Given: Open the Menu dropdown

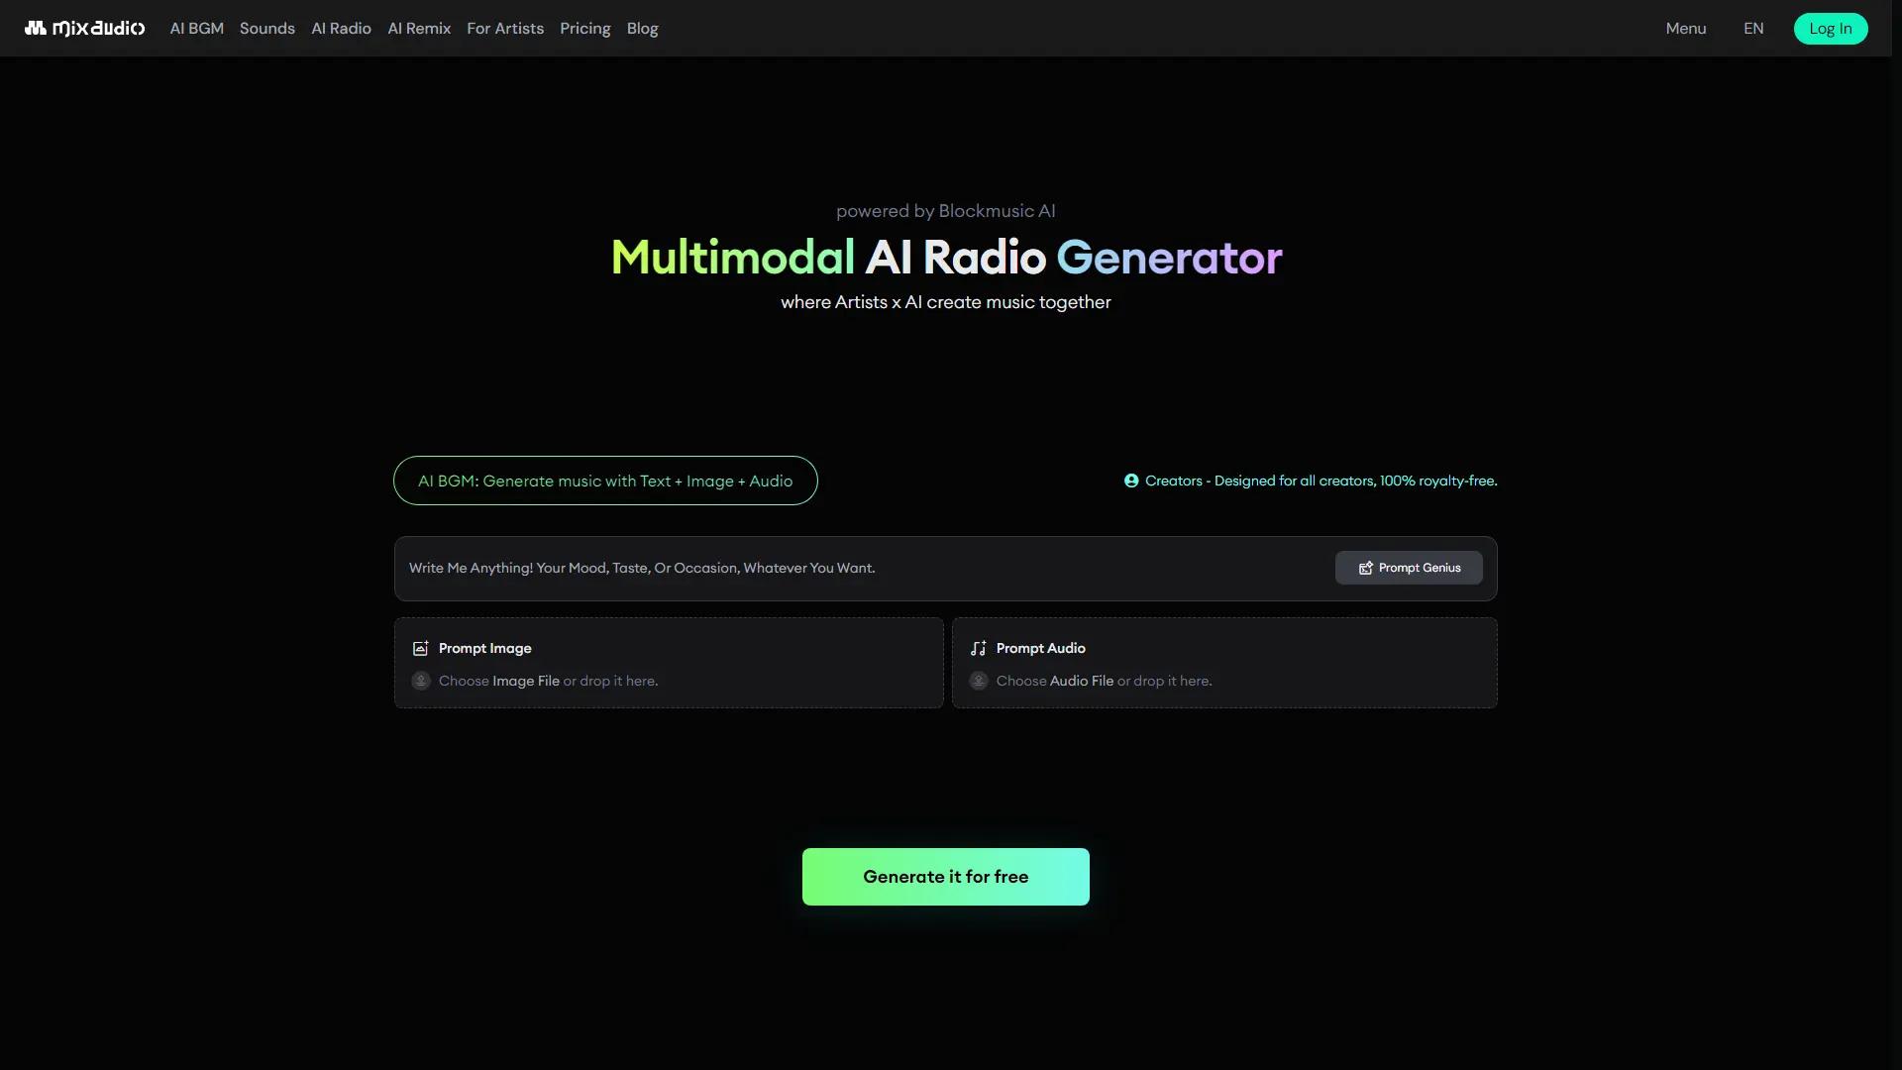Looking at the screenshot, I should coord(1686,28).
